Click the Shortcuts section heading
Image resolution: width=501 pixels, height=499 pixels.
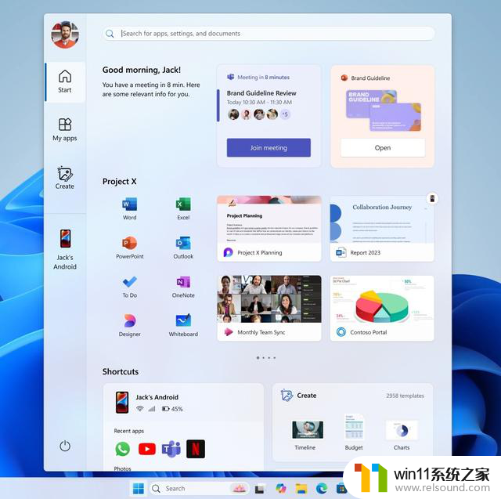click(x=121, y=371)
